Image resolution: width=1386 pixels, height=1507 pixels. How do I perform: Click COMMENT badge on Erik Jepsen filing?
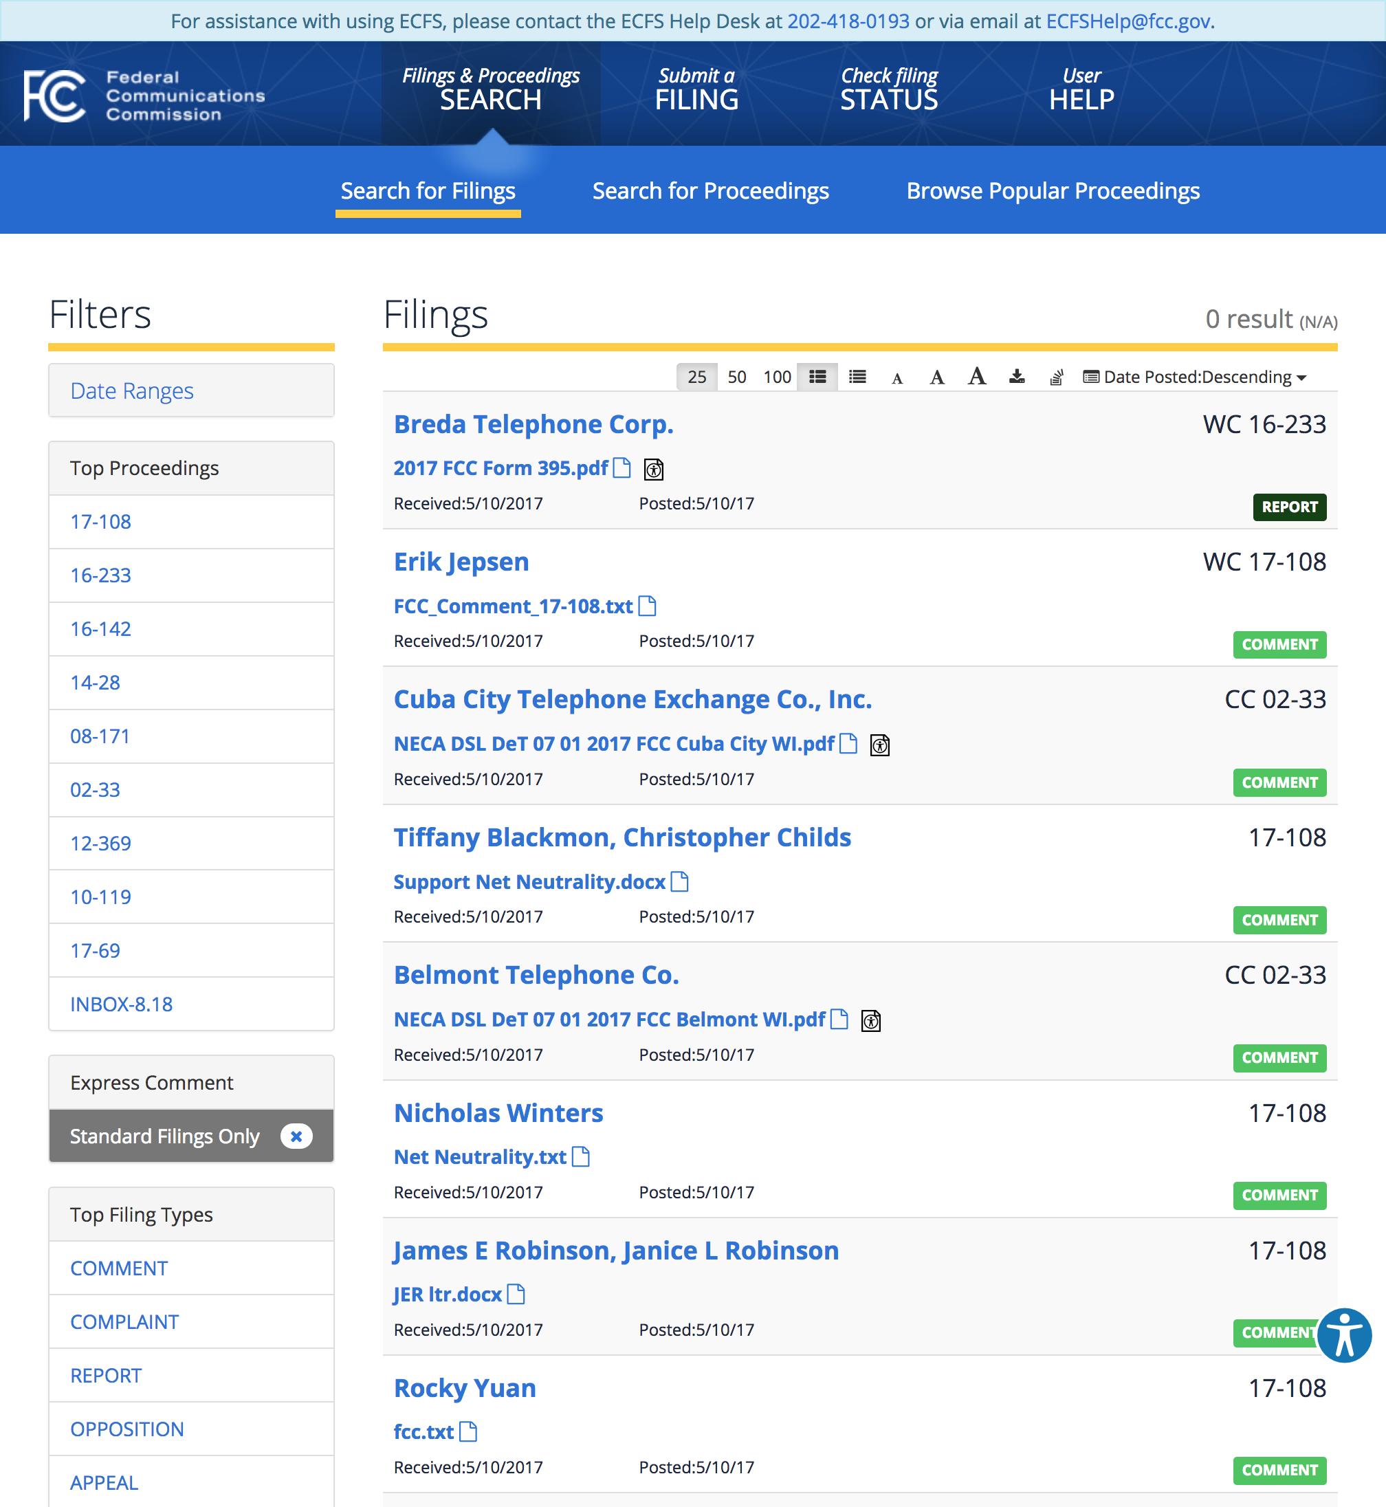pos(1279,644)
